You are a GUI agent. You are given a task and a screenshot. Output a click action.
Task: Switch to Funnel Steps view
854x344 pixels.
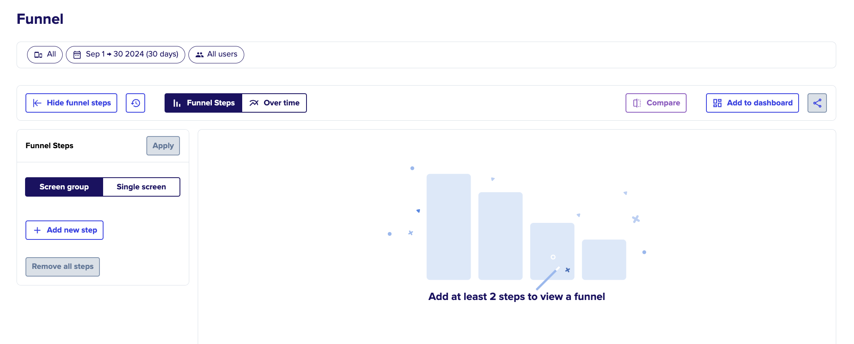tap(203, 103)
